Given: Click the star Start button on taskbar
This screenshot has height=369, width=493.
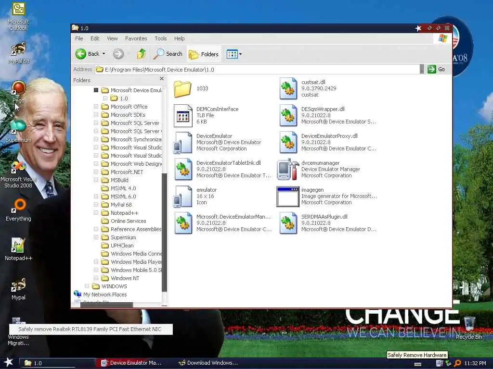Looking at the screenshot, I should coord(8,362).
